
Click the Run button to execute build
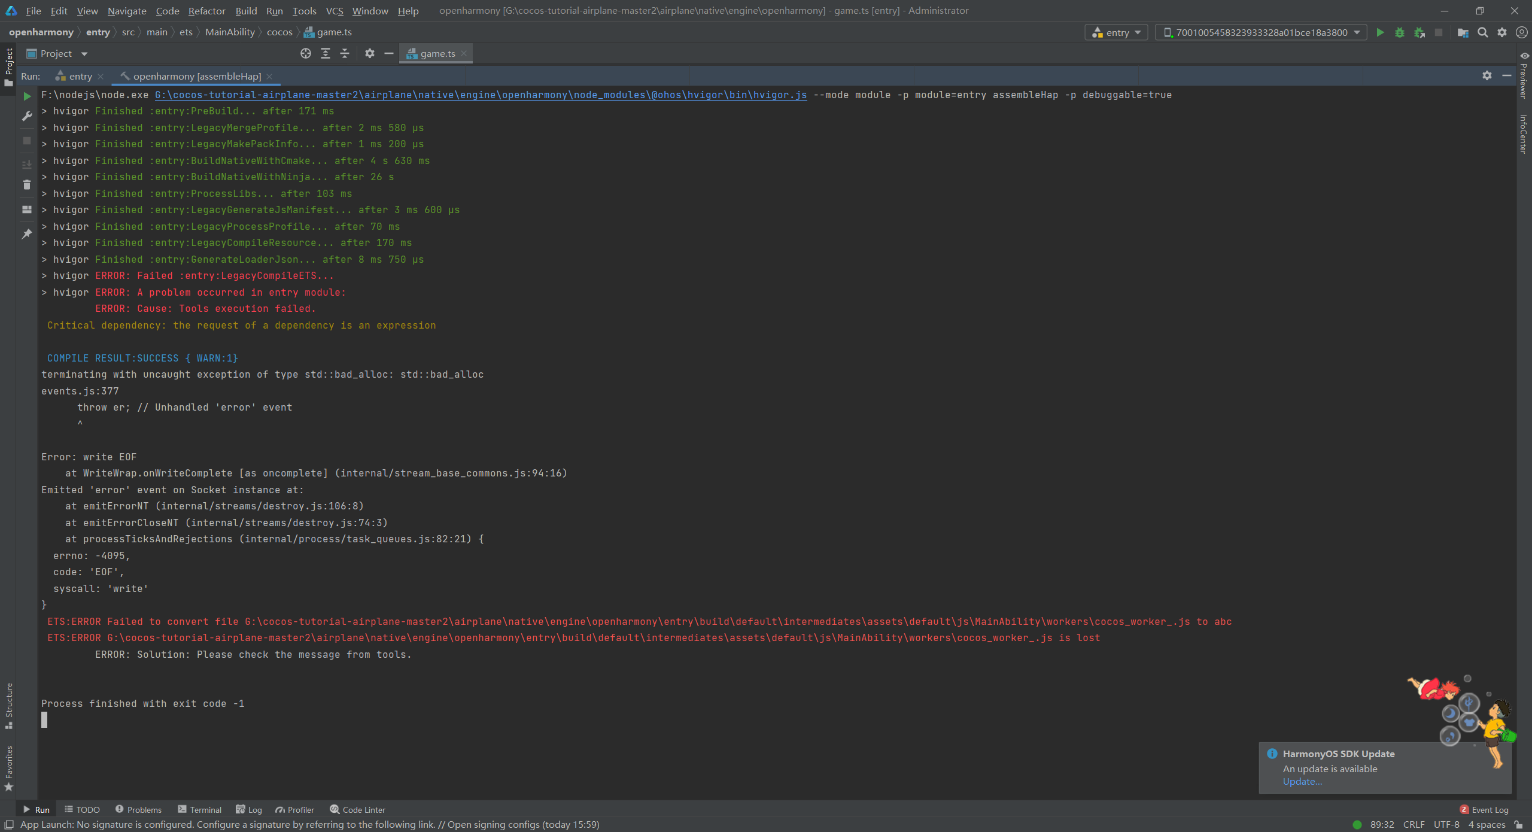click(x=1381, y=32)
